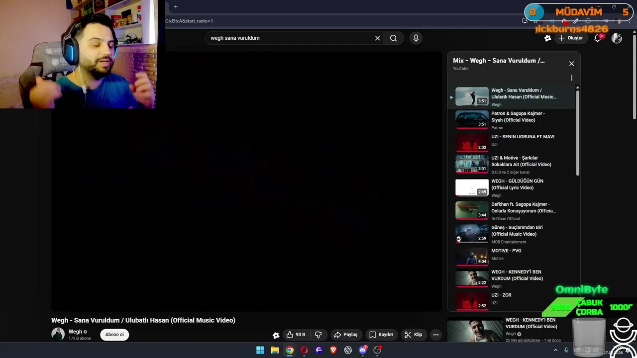Click the magnifier search button
The image size is (637, 358).
point(393,38)
